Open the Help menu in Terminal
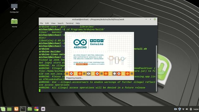 pyautogui.click(x=78, y=23)
